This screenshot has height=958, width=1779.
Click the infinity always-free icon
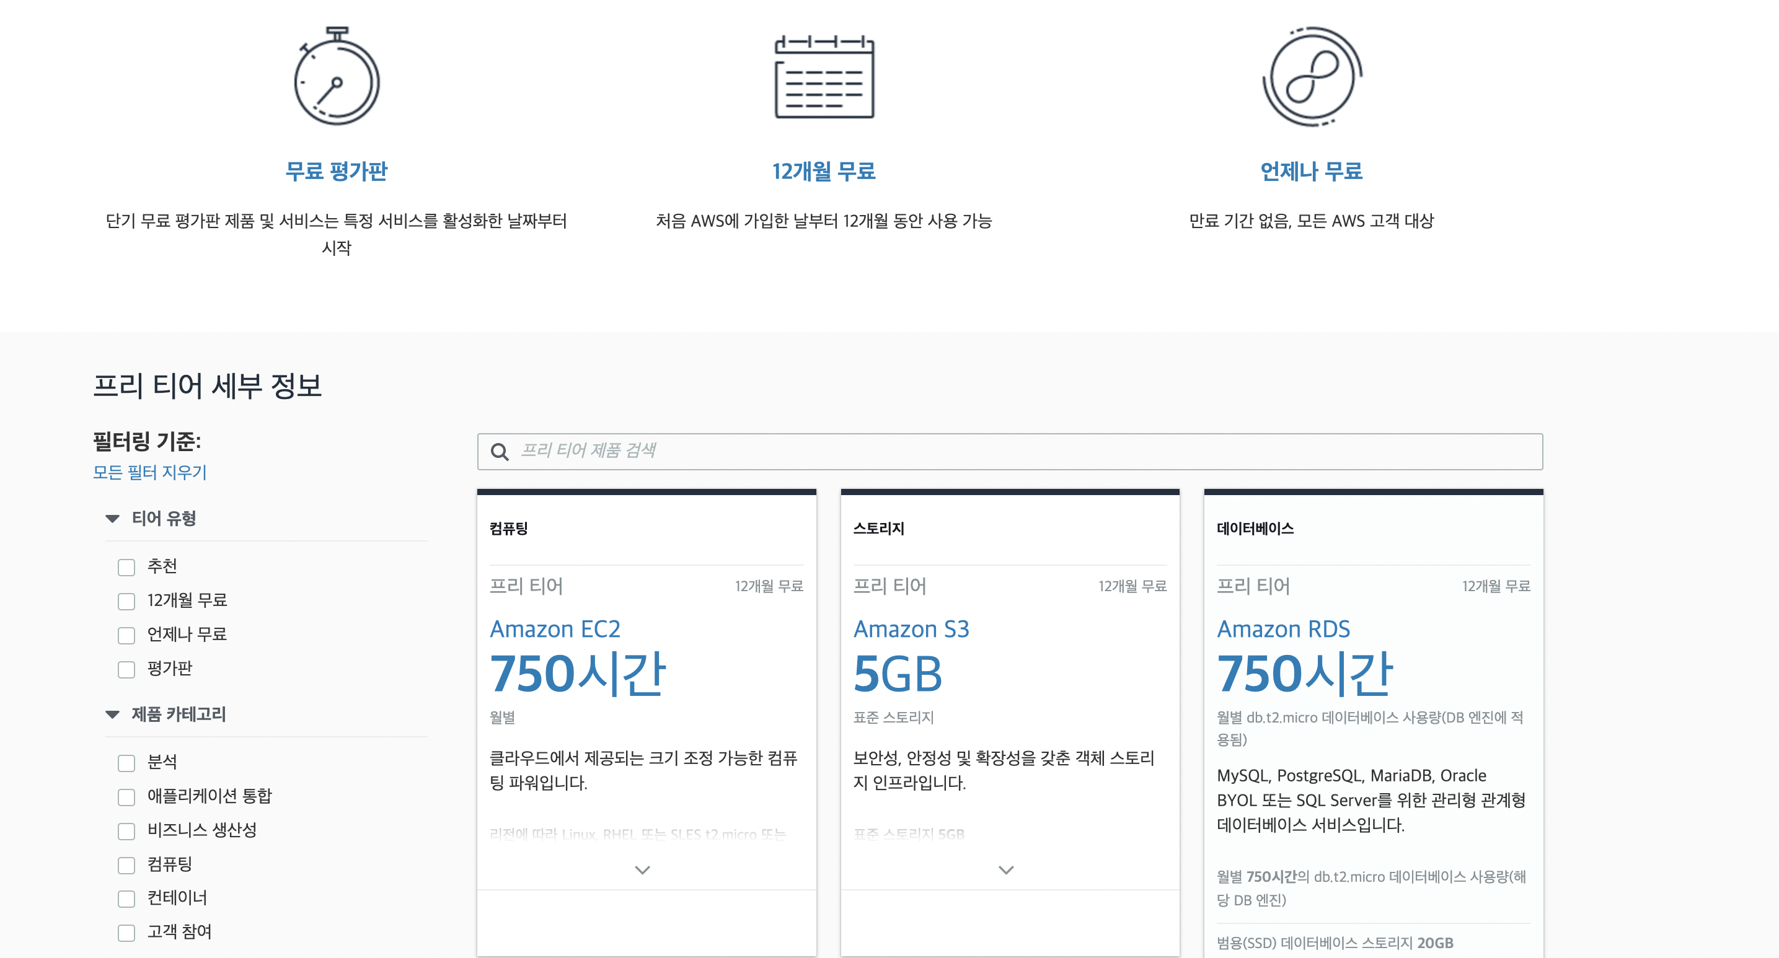(x=1312, y=77)
